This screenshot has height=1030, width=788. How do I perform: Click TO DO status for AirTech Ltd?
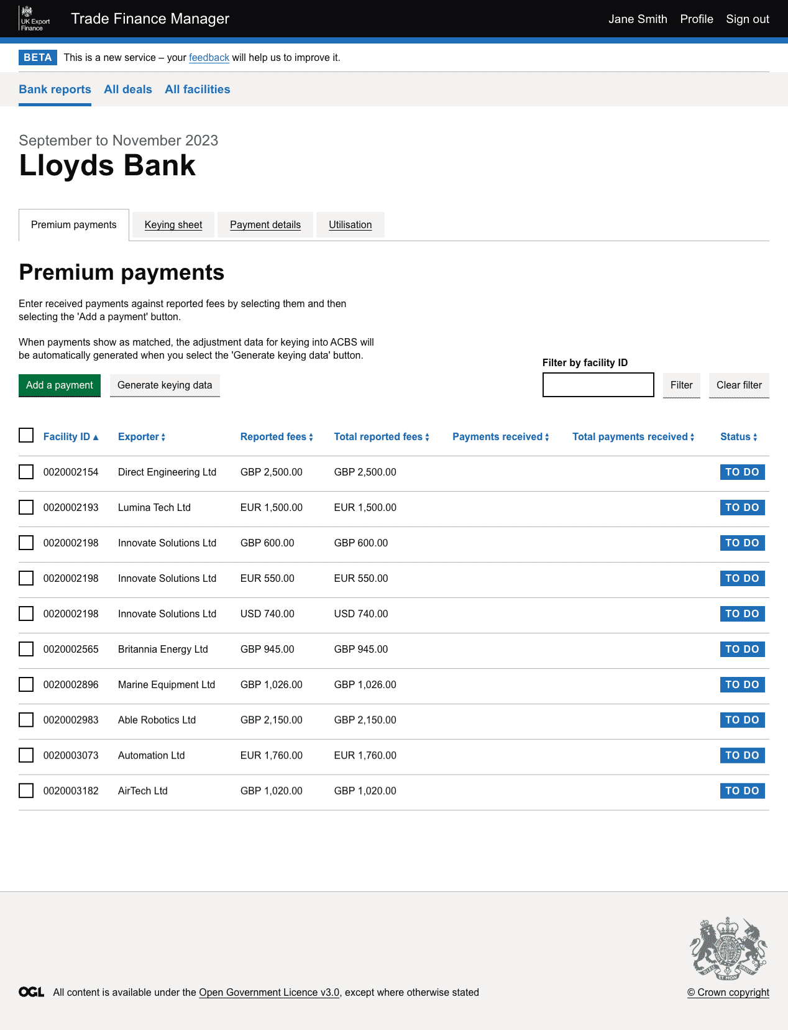point(742,791)
